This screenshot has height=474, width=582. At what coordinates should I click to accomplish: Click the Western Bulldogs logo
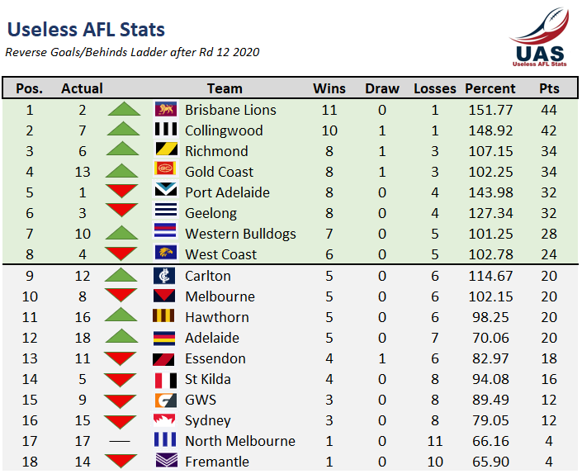[165, 230]
